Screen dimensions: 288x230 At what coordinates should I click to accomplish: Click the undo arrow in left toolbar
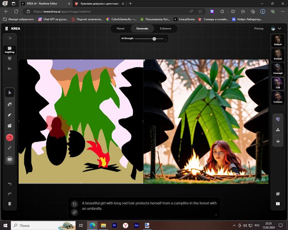point(10,184)
